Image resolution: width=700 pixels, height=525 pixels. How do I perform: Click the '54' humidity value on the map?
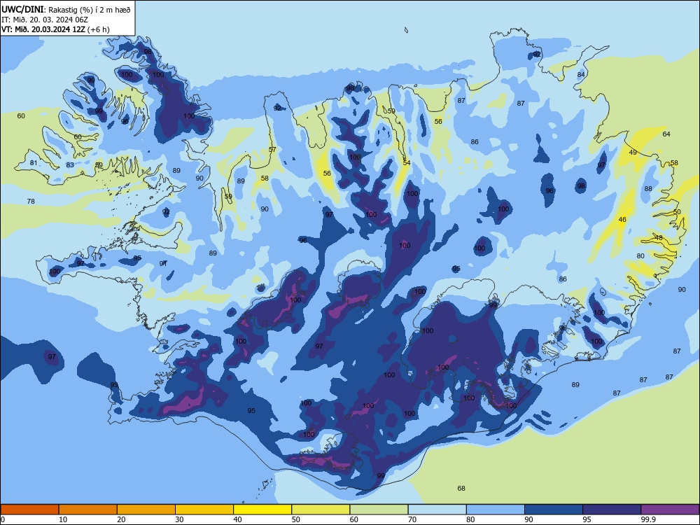pyautogui.click(x=407, y=162)
